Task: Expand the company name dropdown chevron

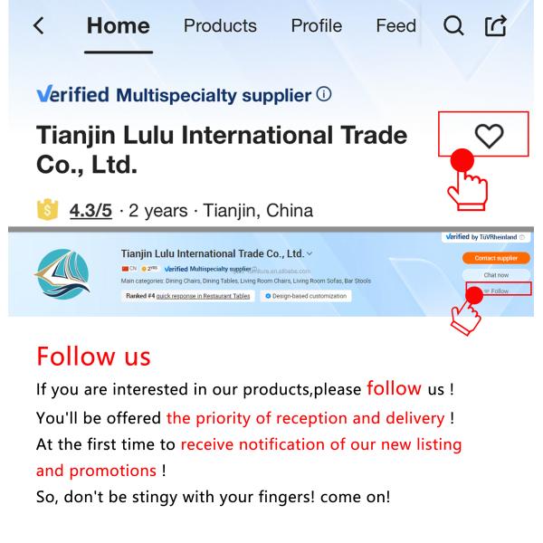Action: click(x=310, y=253)
